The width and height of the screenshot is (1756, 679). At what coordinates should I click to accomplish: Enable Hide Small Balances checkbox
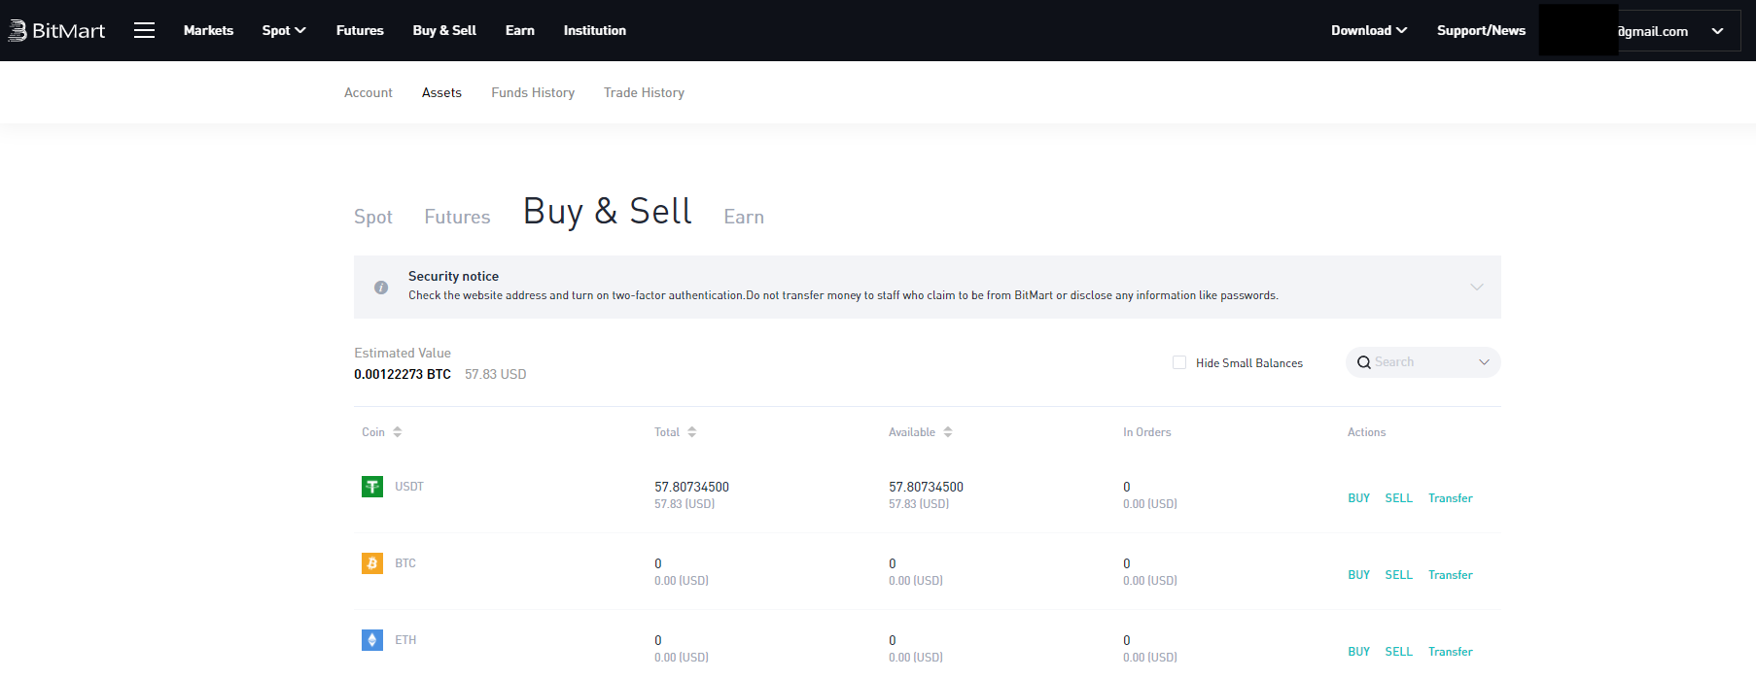(x=1179, y=362)
